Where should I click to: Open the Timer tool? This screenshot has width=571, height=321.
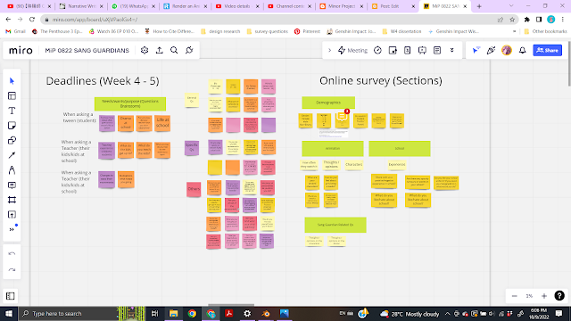coord(377,50)
